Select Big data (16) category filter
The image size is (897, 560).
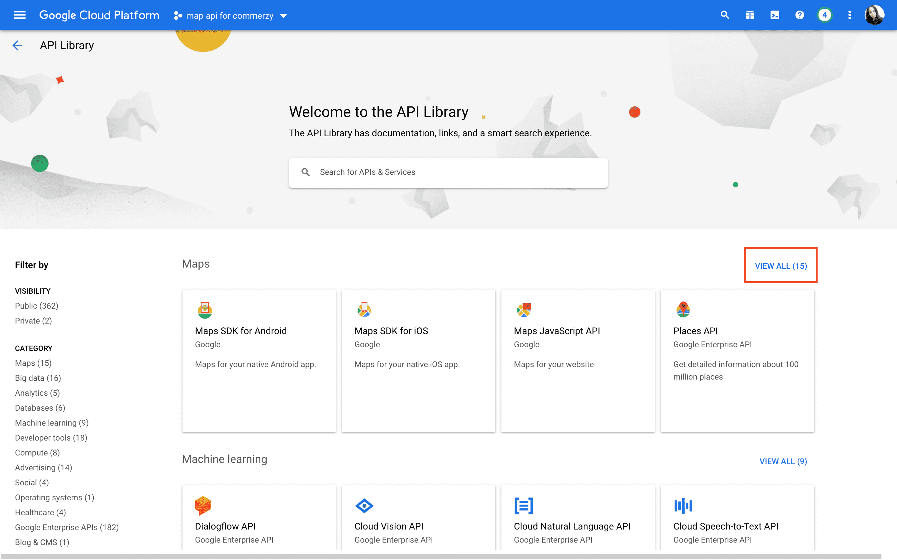38,378
